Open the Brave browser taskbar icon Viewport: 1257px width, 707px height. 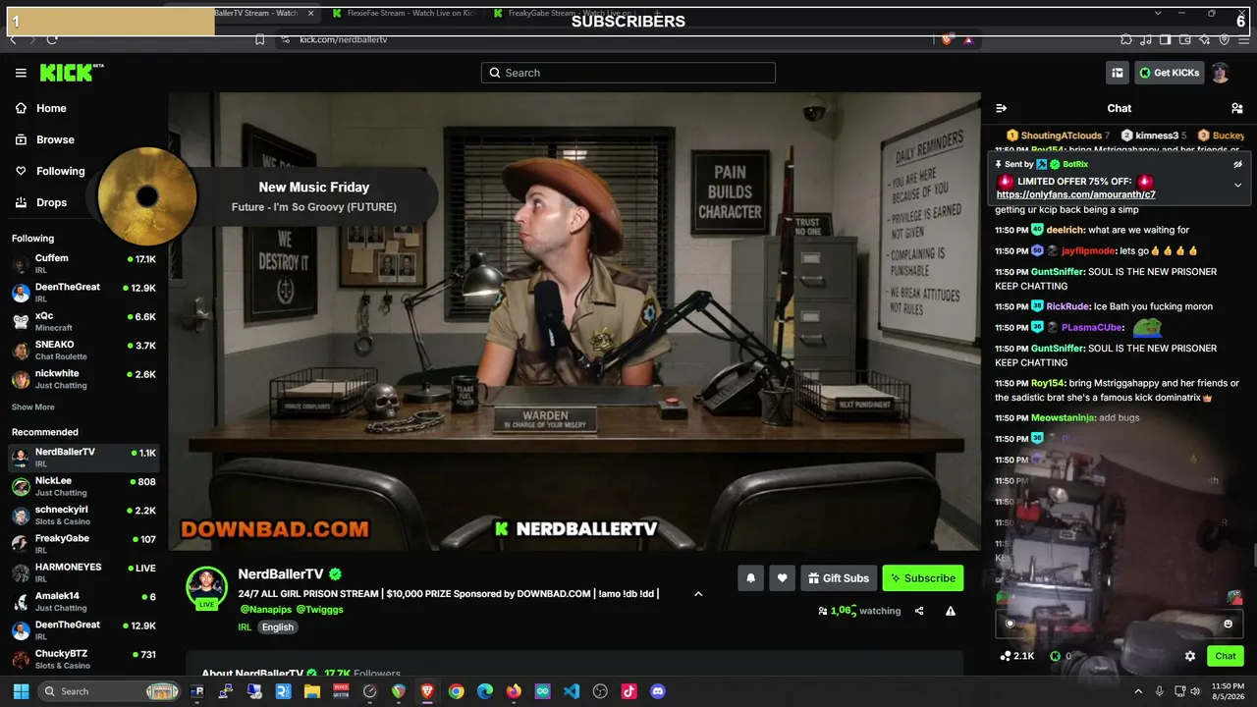pos(427,691)
